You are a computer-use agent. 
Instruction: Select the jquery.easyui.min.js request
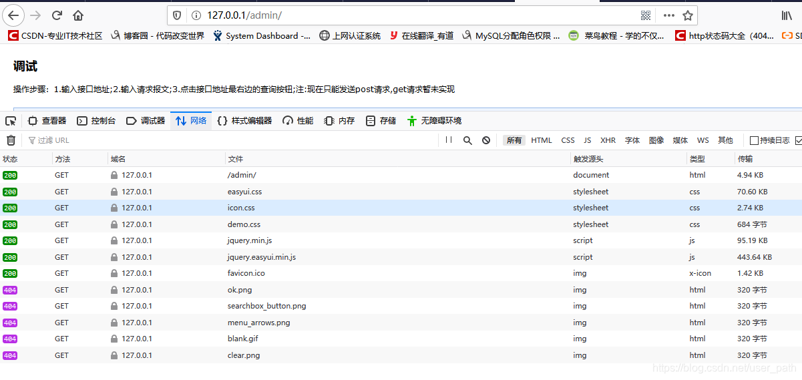[401, 257]
